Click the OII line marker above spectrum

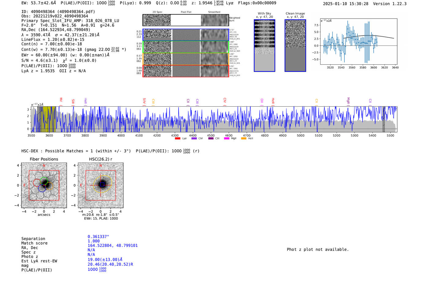(262, 101)
